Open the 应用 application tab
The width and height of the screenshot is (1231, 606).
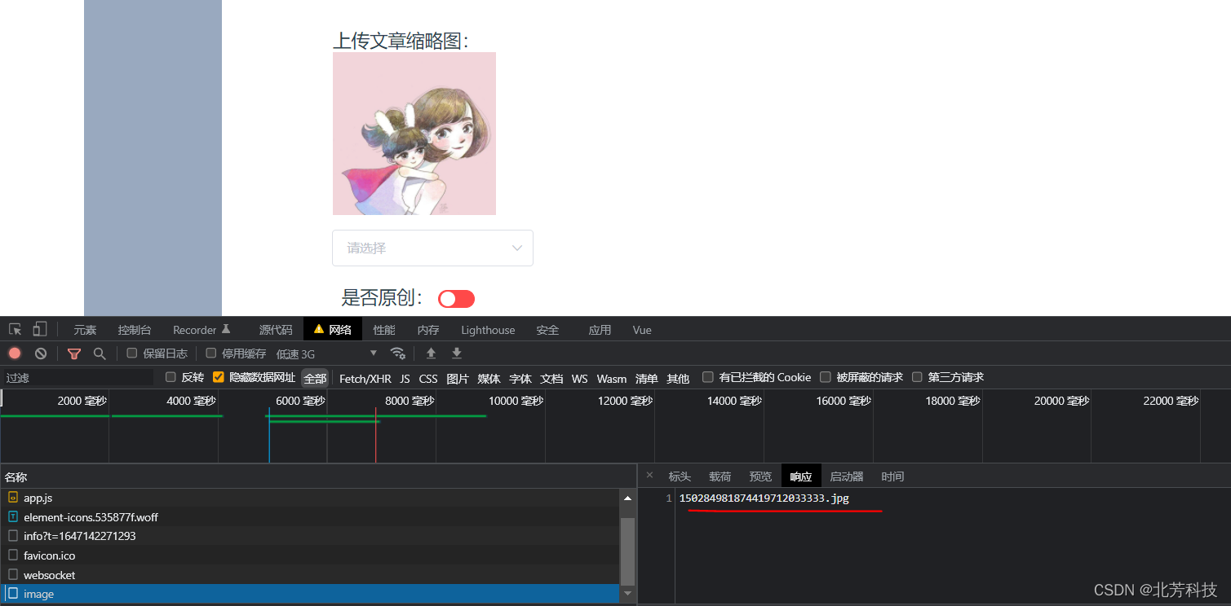pos(600,330)
